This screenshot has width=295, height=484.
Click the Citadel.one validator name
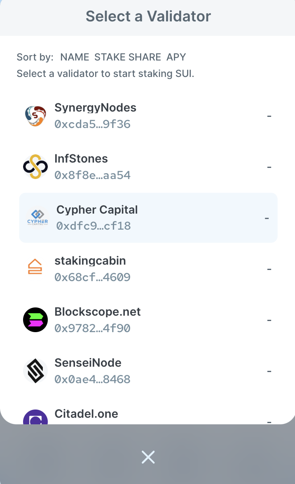pos(87,414)
